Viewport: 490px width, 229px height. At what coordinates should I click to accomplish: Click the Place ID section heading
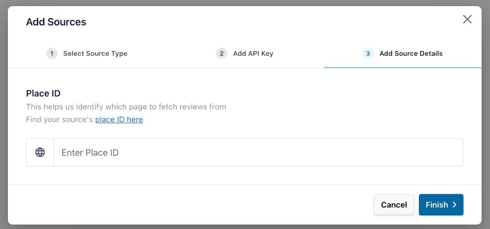click(43, 93)
